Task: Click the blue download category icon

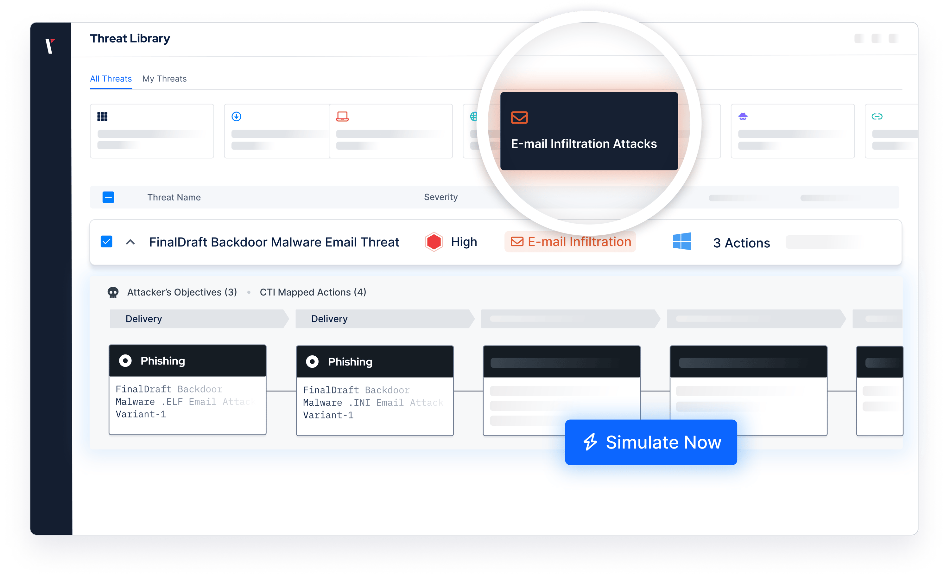Action: pos(236,116)
